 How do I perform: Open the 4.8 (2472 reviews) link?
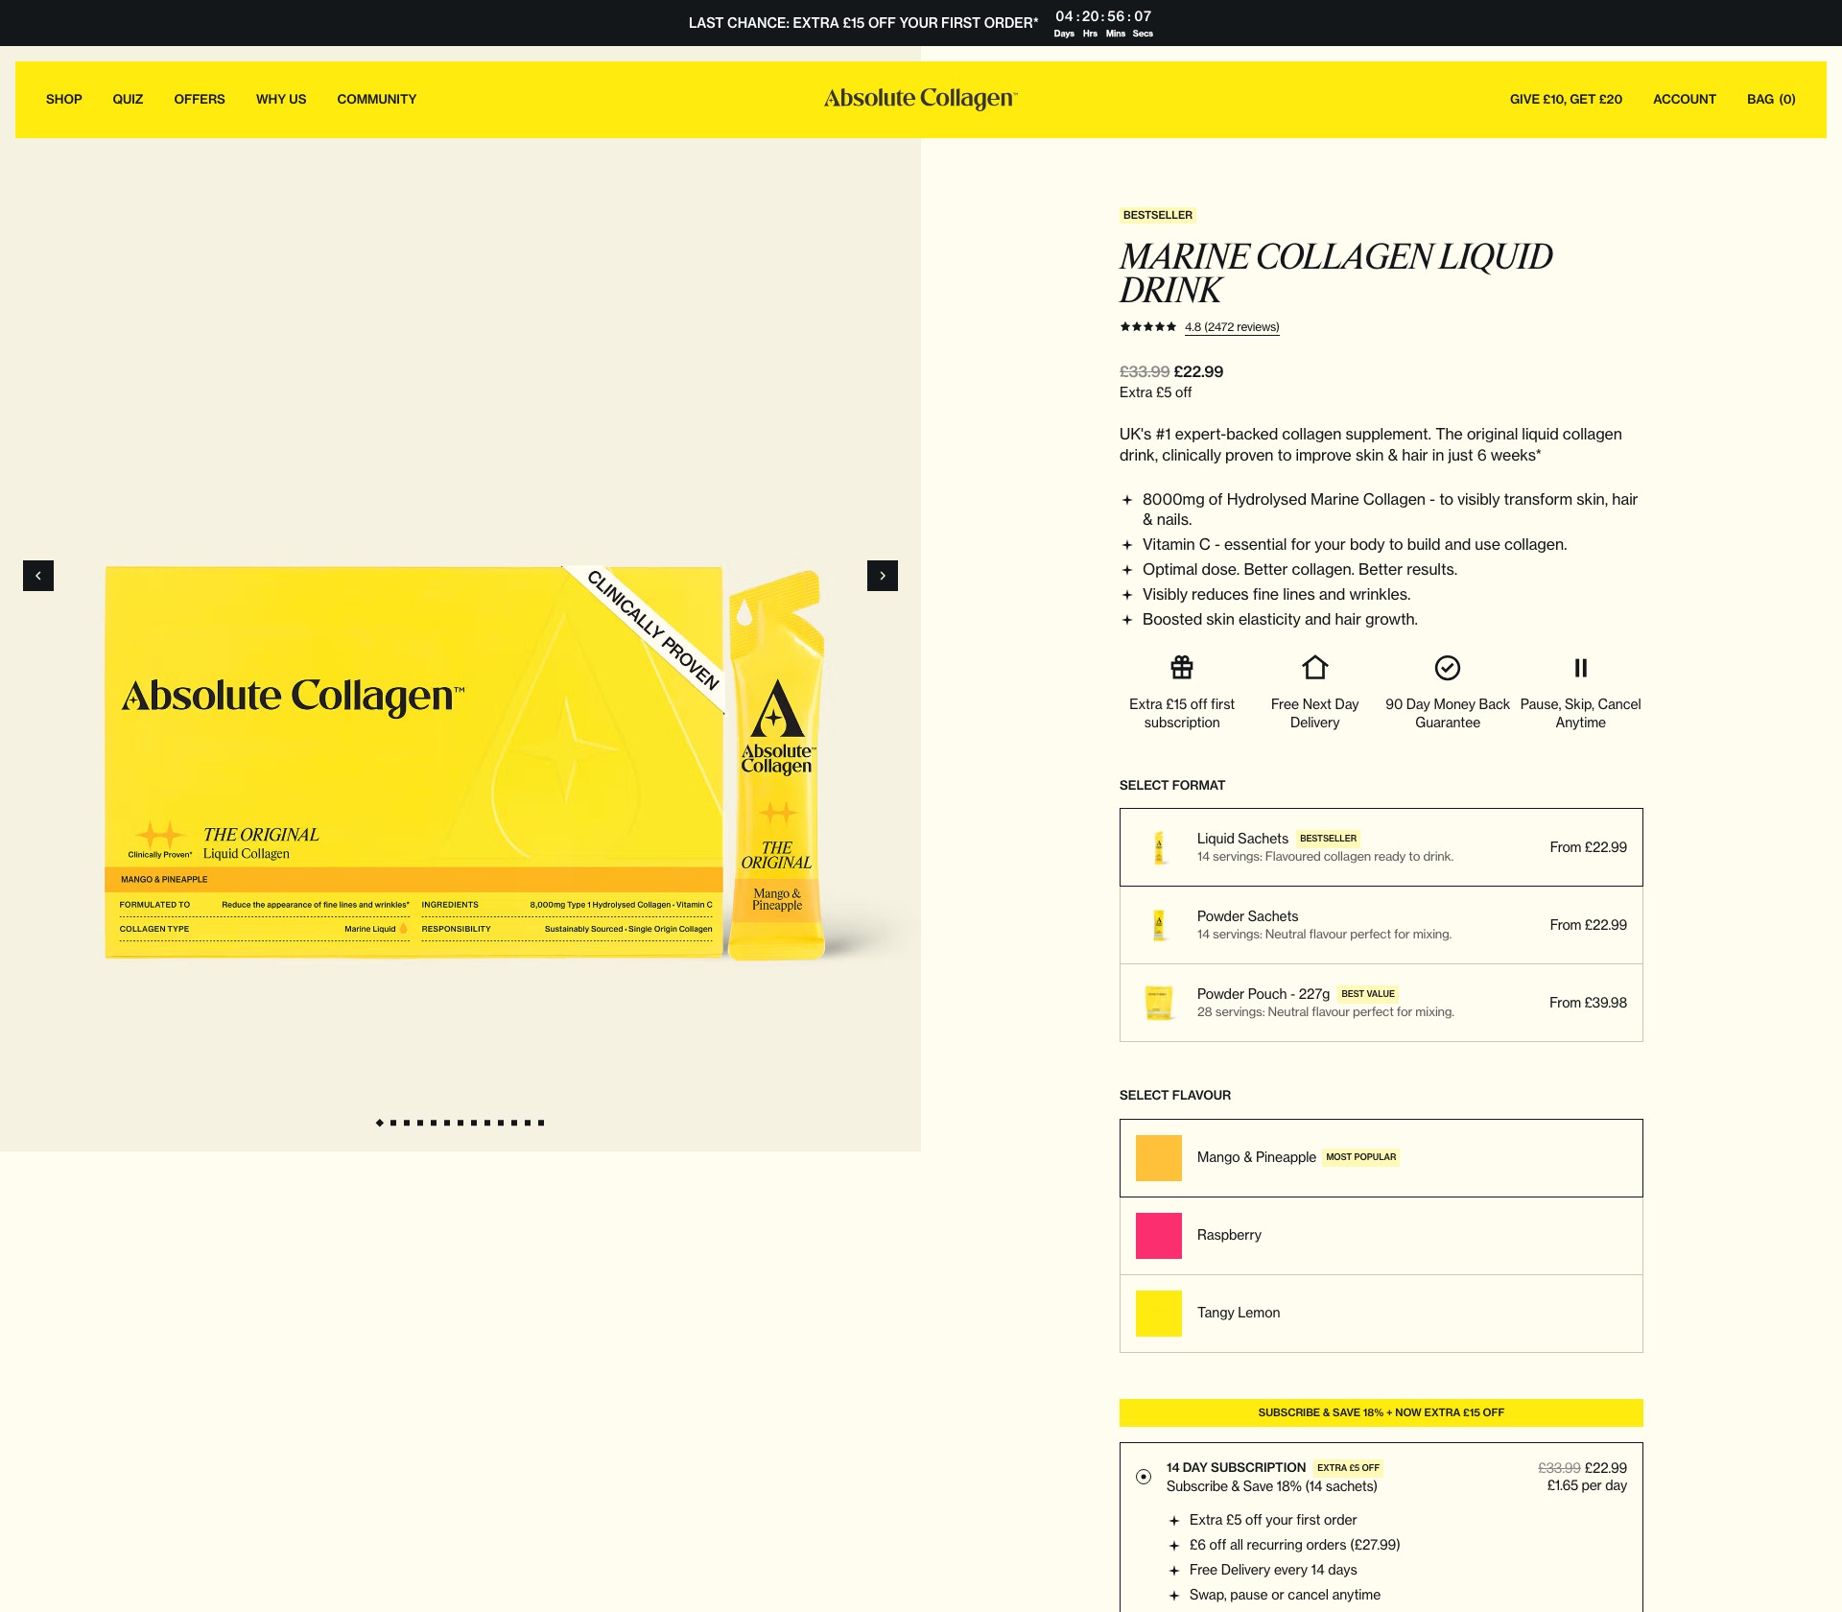[1232, 327]
